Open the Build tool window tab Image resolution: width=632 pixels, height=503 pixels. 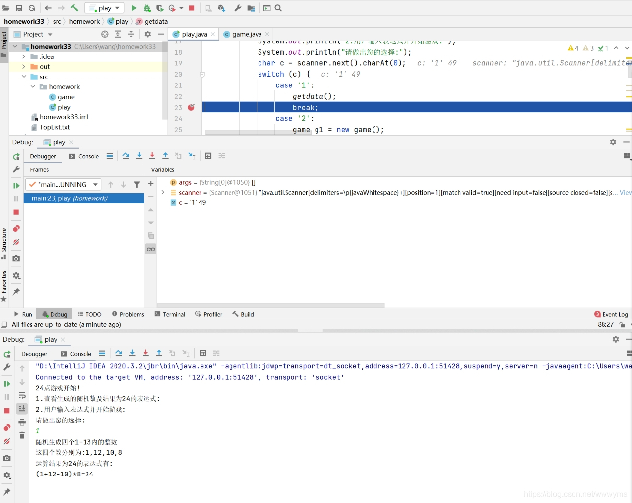click(x=243, y=314)
